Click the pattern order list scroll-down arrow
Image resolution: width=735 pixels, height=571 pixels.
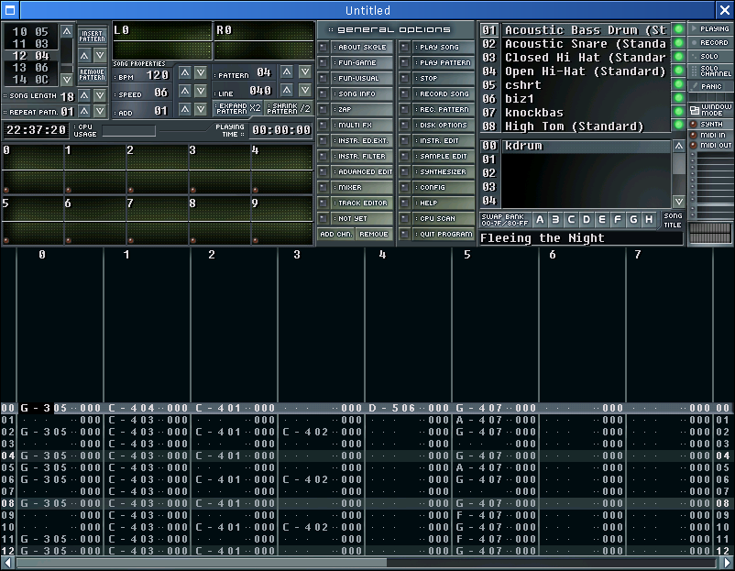coord(67,79)
